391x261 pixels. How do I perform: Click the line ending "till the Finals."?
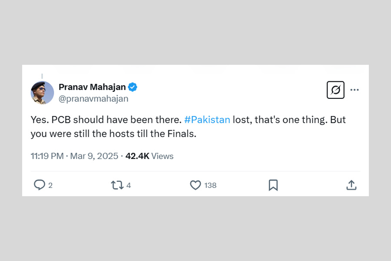coord(113,134)
